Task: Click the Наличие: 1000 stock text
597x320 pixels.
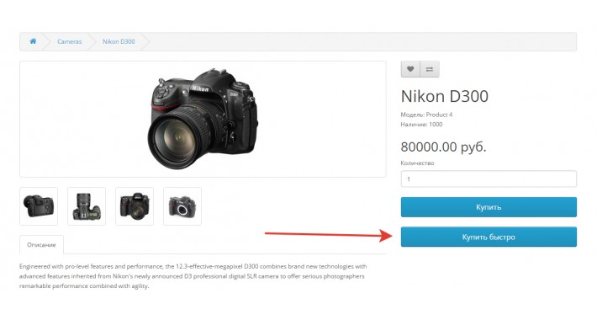Action: tap(421, 125)
